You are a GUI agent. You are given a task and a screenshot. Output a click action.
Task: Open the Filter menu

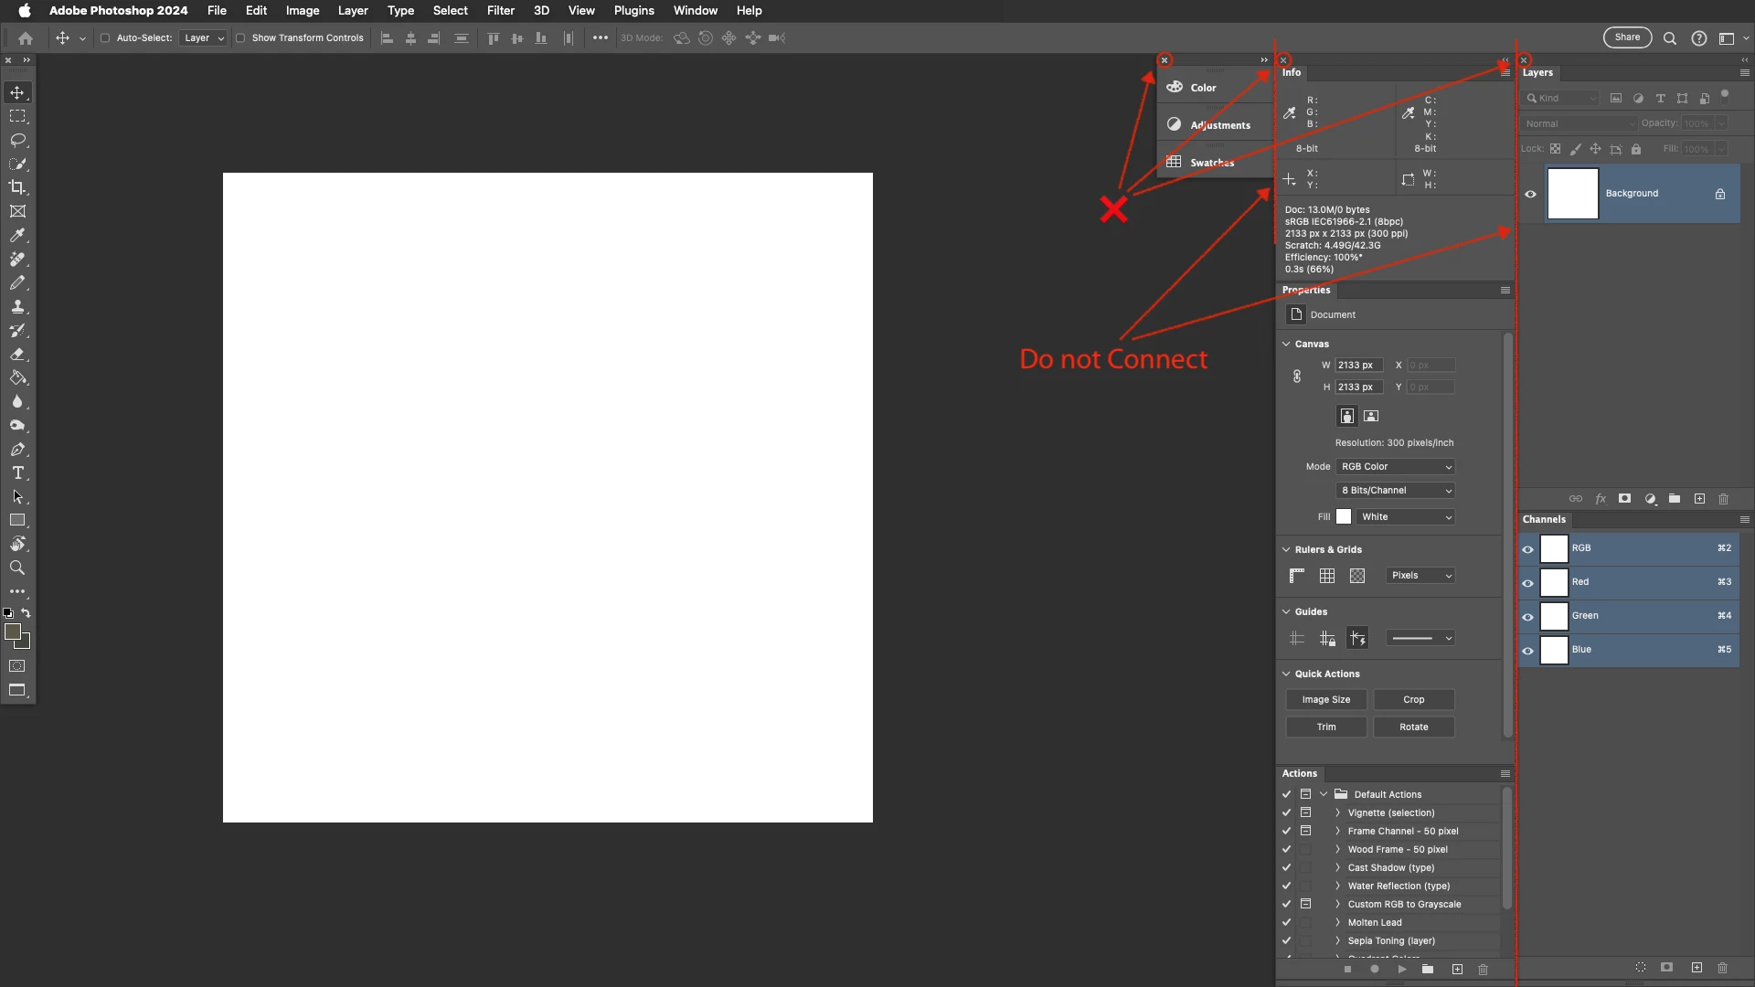click(500, 11)
